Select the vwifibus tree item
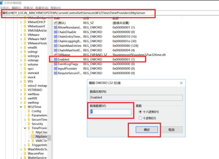This screenshot has width=219, height=159. (33, 94)
